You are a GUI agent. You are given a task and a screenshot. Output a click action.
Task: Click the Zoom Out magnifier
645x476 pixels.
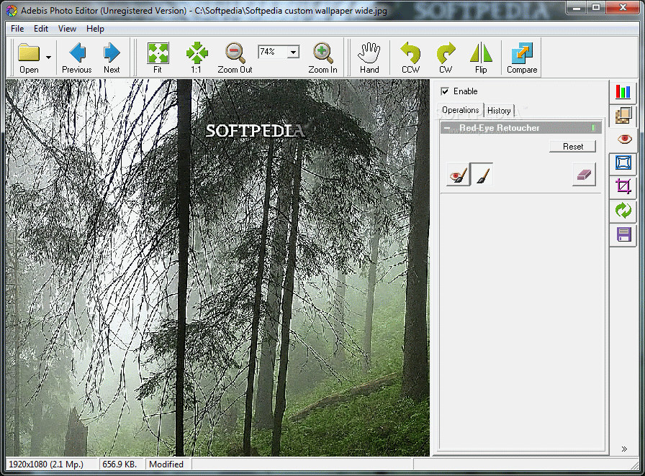[x=235, y=58]
